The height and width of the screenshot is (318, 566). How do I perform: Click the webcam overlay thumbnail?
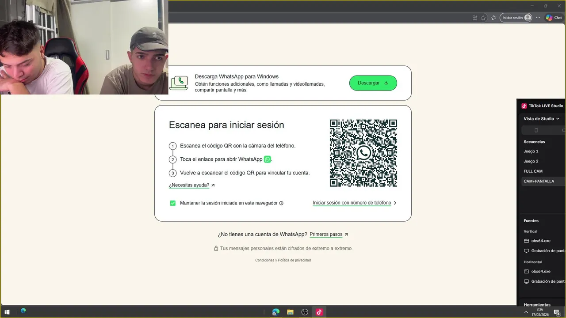click(84, 47)
